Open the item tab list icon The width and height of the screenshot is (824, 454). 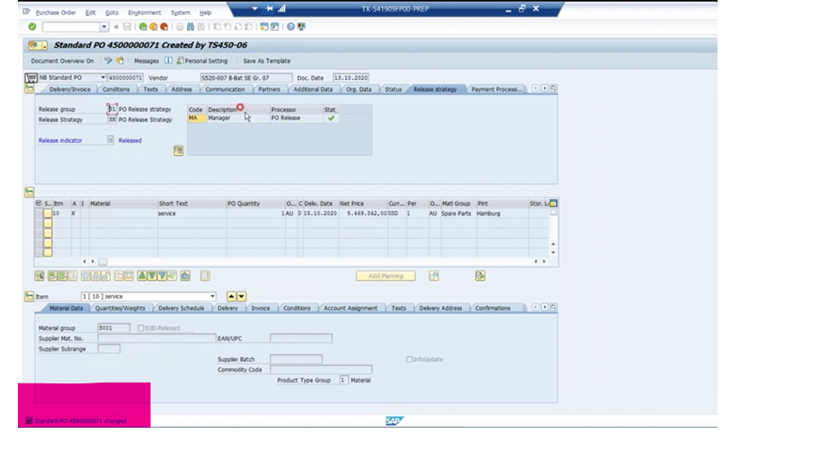pyautogui.click(x=553, y=307)
